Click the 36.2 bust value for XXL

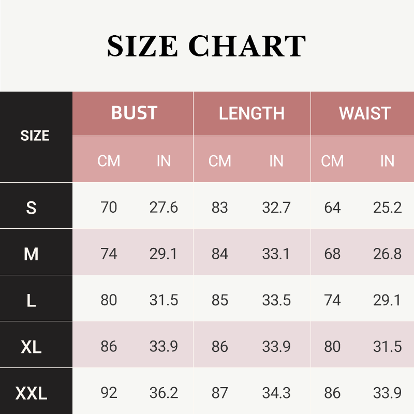click(x=164, y=393)
